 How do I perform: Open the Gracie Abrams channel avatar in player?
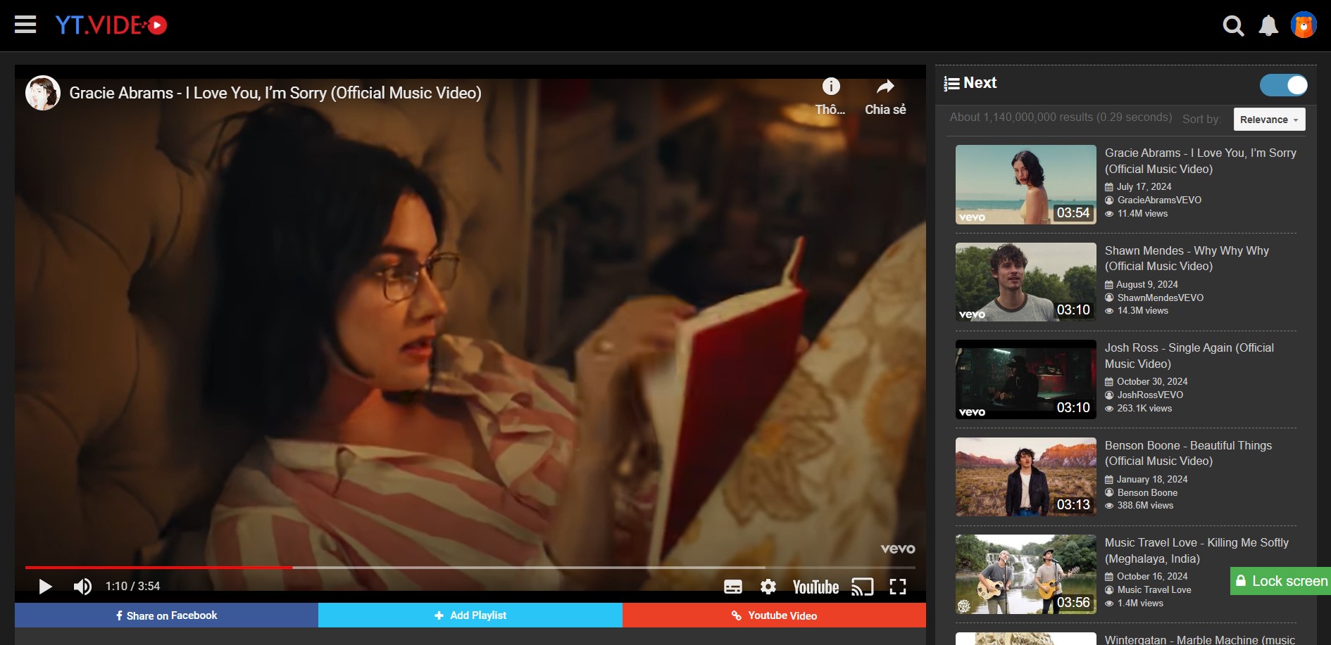[43, 93]
